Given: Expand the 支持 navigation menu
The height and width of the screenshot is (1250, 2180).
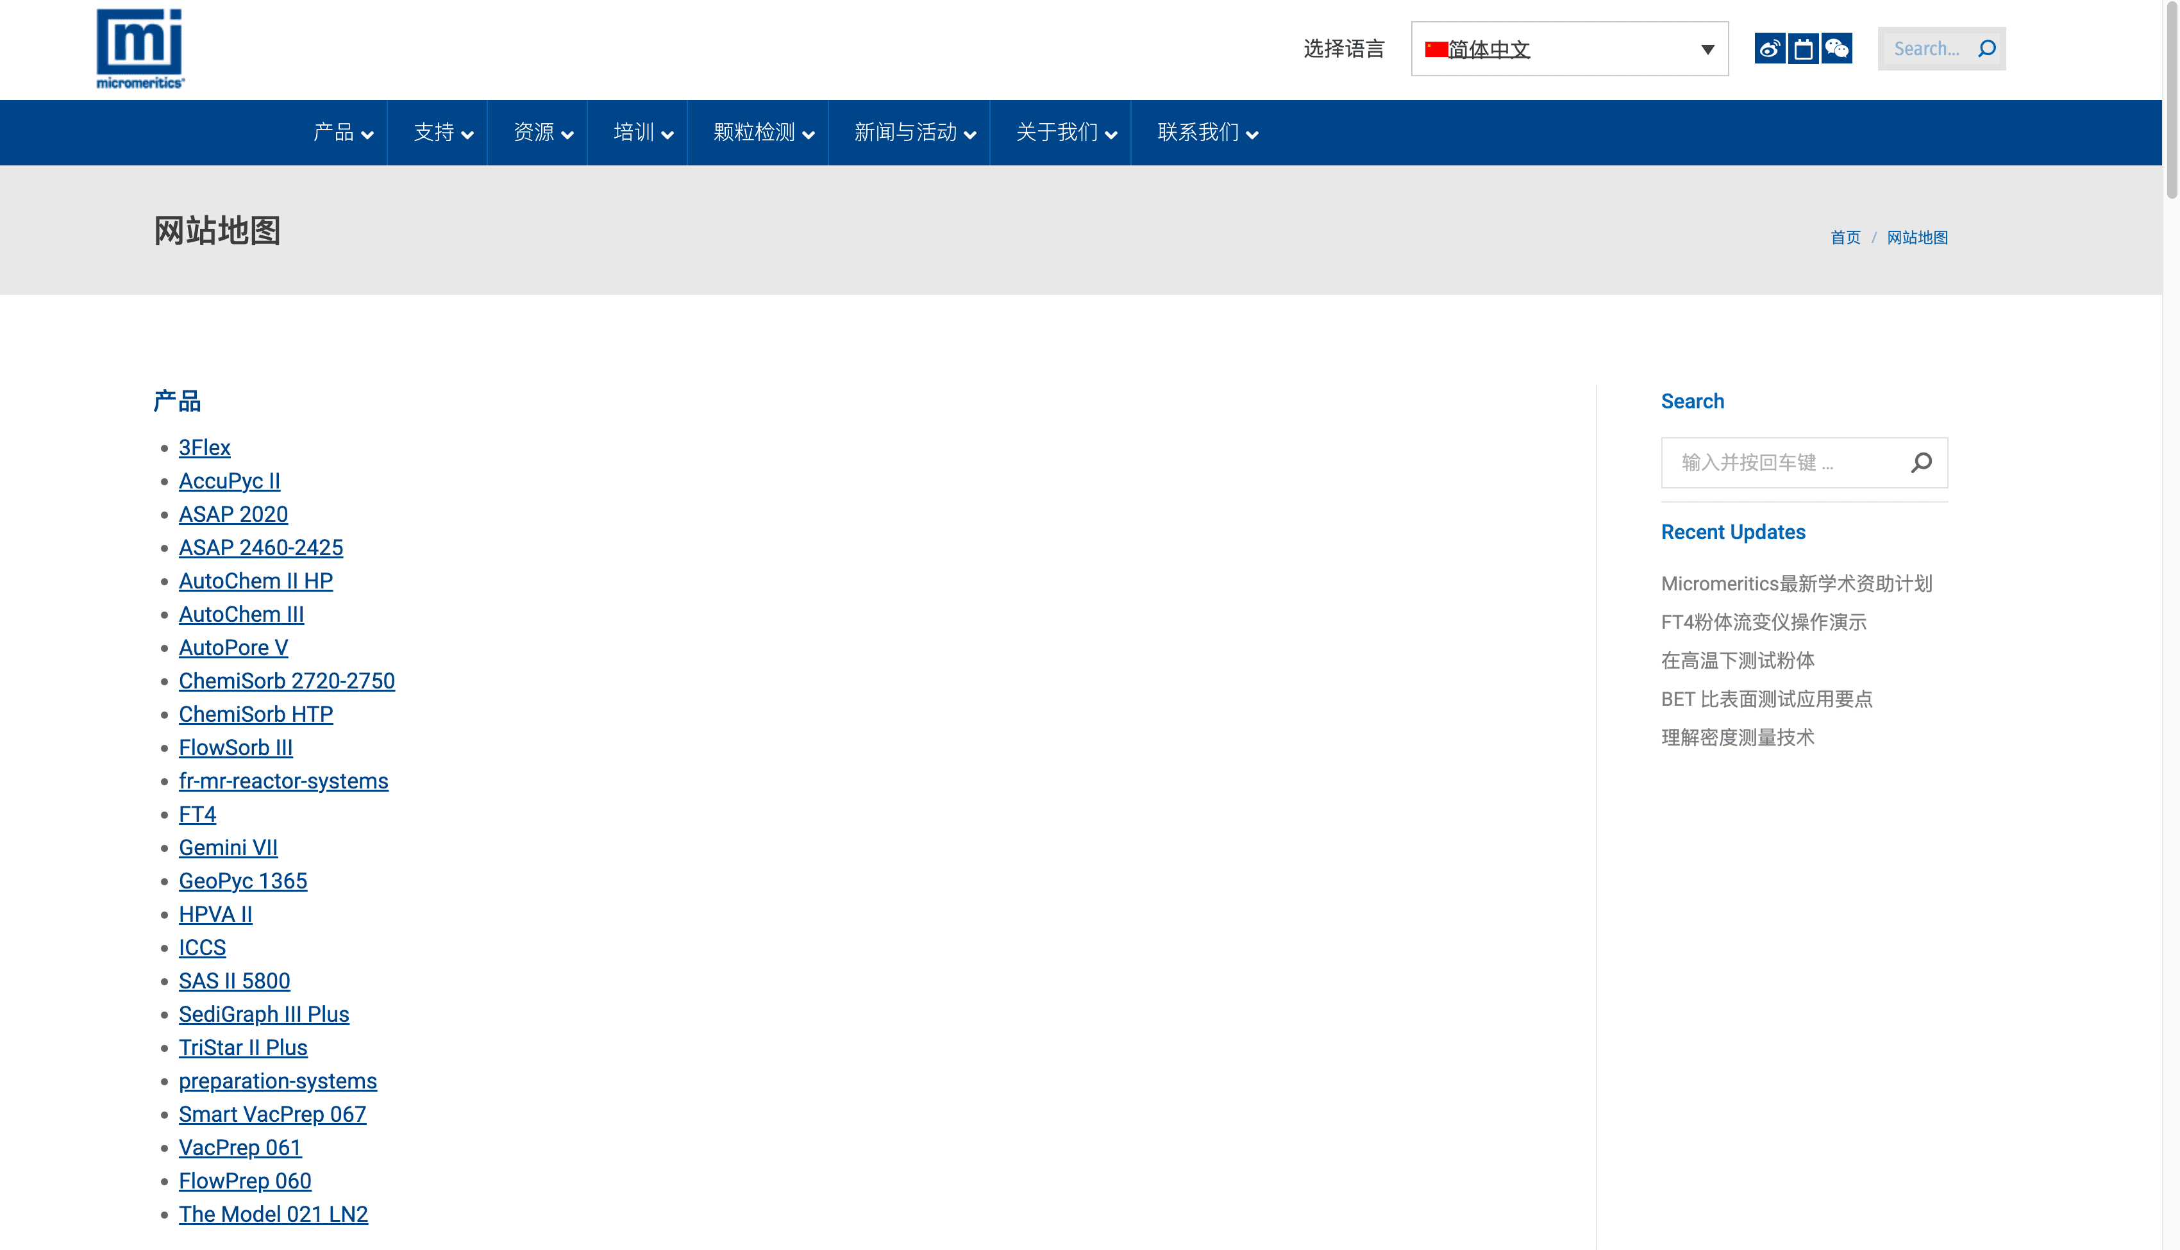Looking at the screenshot, I should pyautogui.click(x=443, y=132).
